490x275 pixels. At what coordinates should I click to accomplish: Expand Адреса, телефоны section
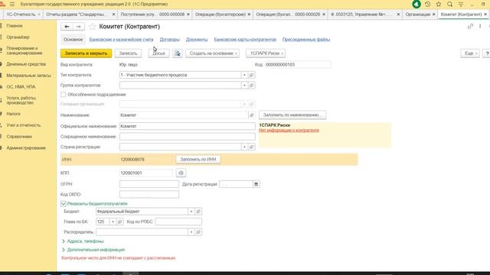83,241
